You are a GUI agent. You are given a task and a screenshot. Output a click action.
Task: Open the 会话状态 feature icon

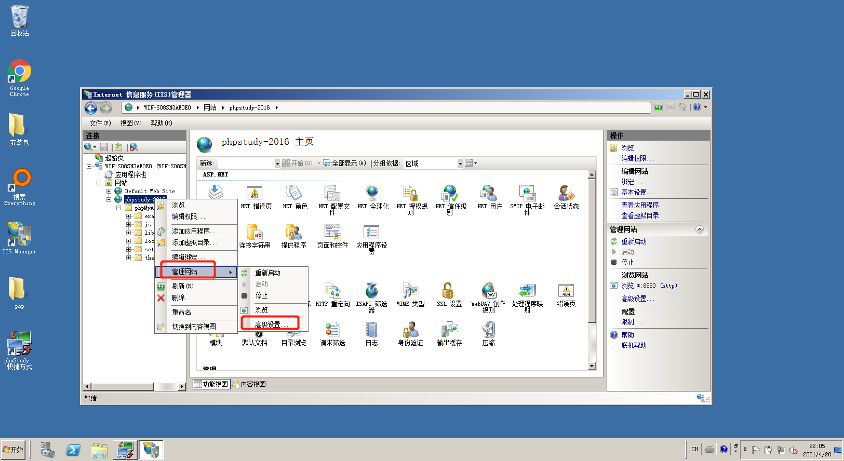pos(566,197)
